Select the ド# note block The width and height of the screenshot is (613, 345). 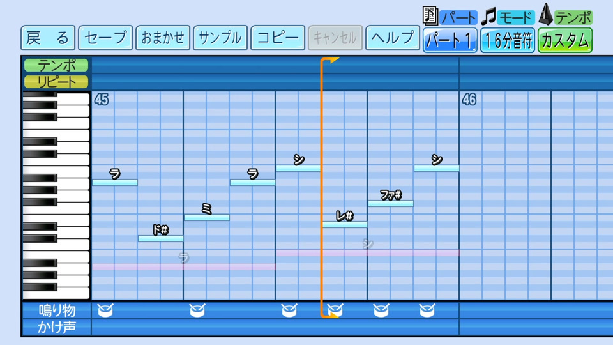point(161,238)
